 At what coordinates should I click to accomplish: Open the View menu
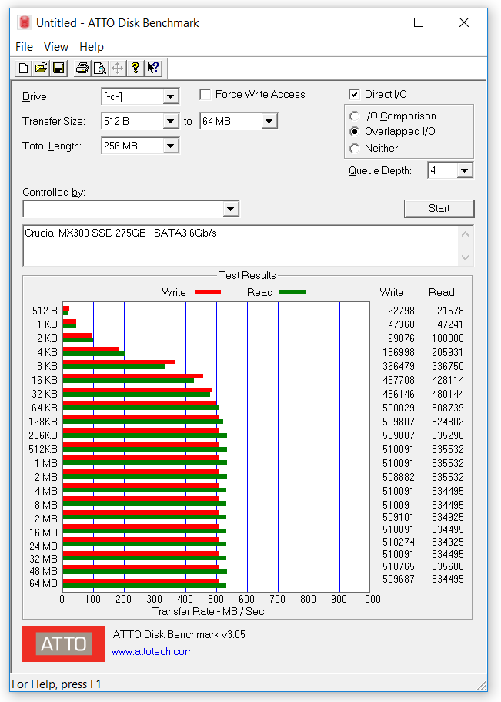56,46
